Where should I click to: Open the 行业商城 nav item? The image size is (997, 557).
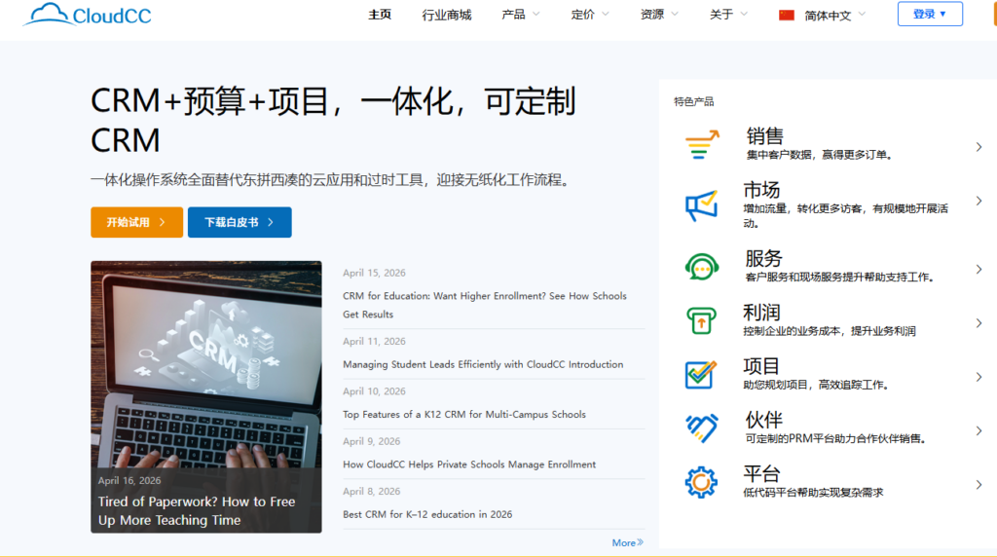pos(446,15)
